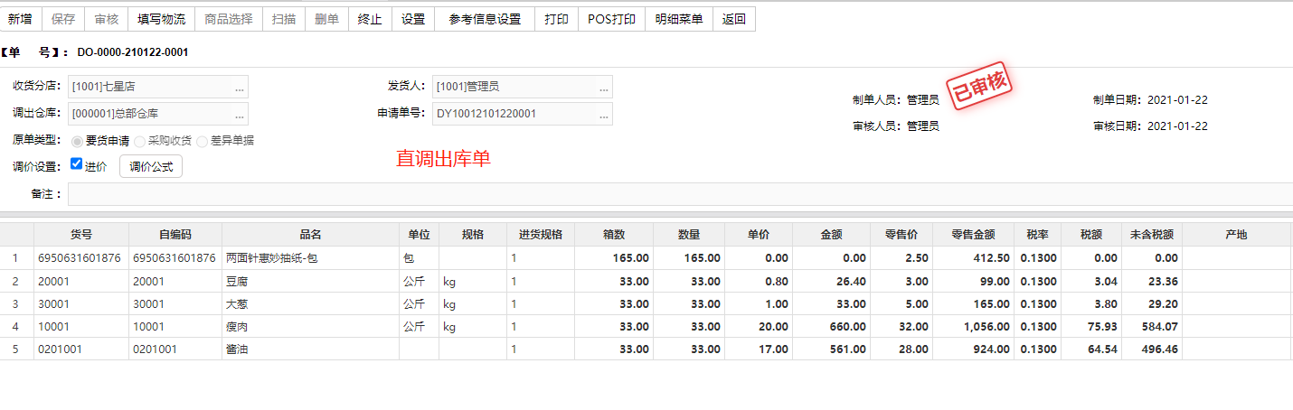Click POS打印 toolbar button
Screen dimensions: 1293x410
(x=611, y=19)
